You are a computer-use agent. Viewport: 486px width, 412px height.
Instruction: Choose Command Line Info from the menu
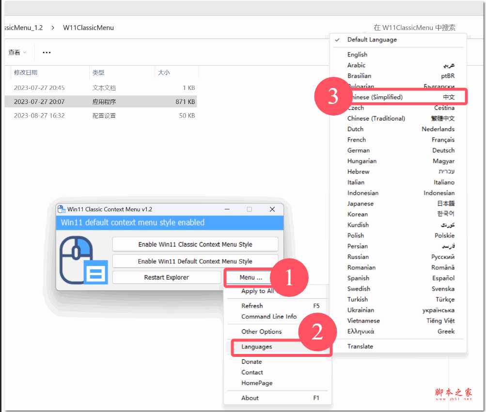[x=278, y=316]
